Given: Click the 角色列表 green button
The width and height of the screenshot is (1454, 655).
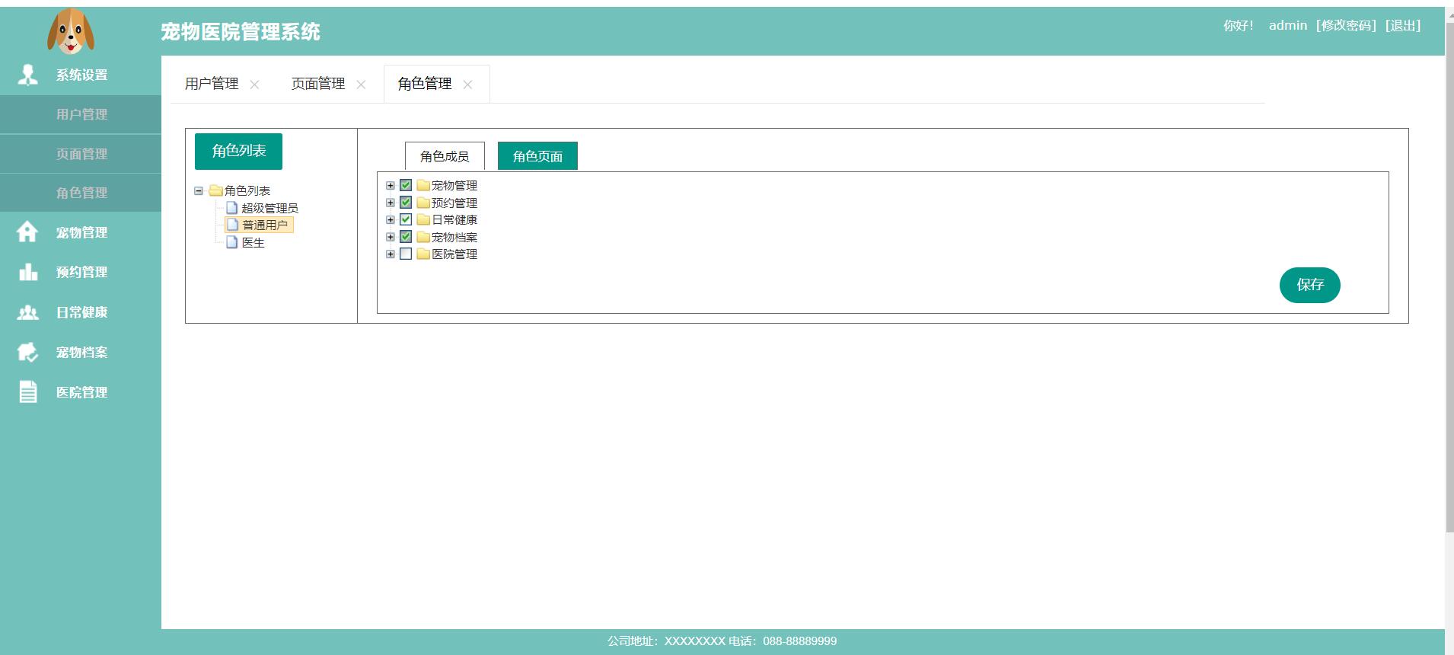Looking at the screenshot, I should point(238,151).
